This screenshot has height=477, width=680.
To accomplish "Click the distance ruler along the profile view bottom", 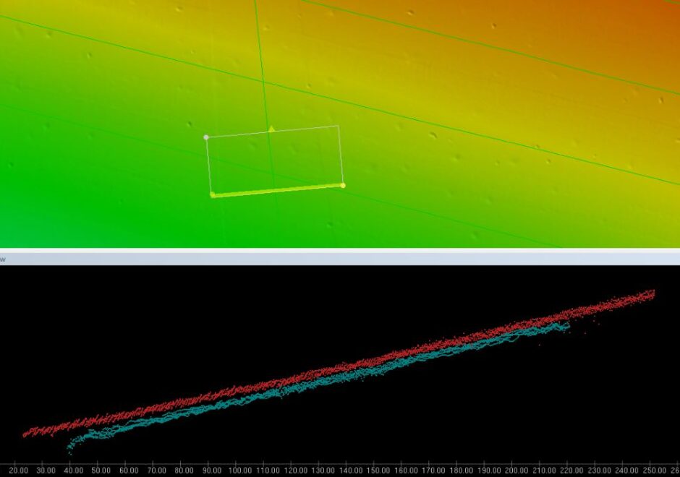I will (340, 469).
